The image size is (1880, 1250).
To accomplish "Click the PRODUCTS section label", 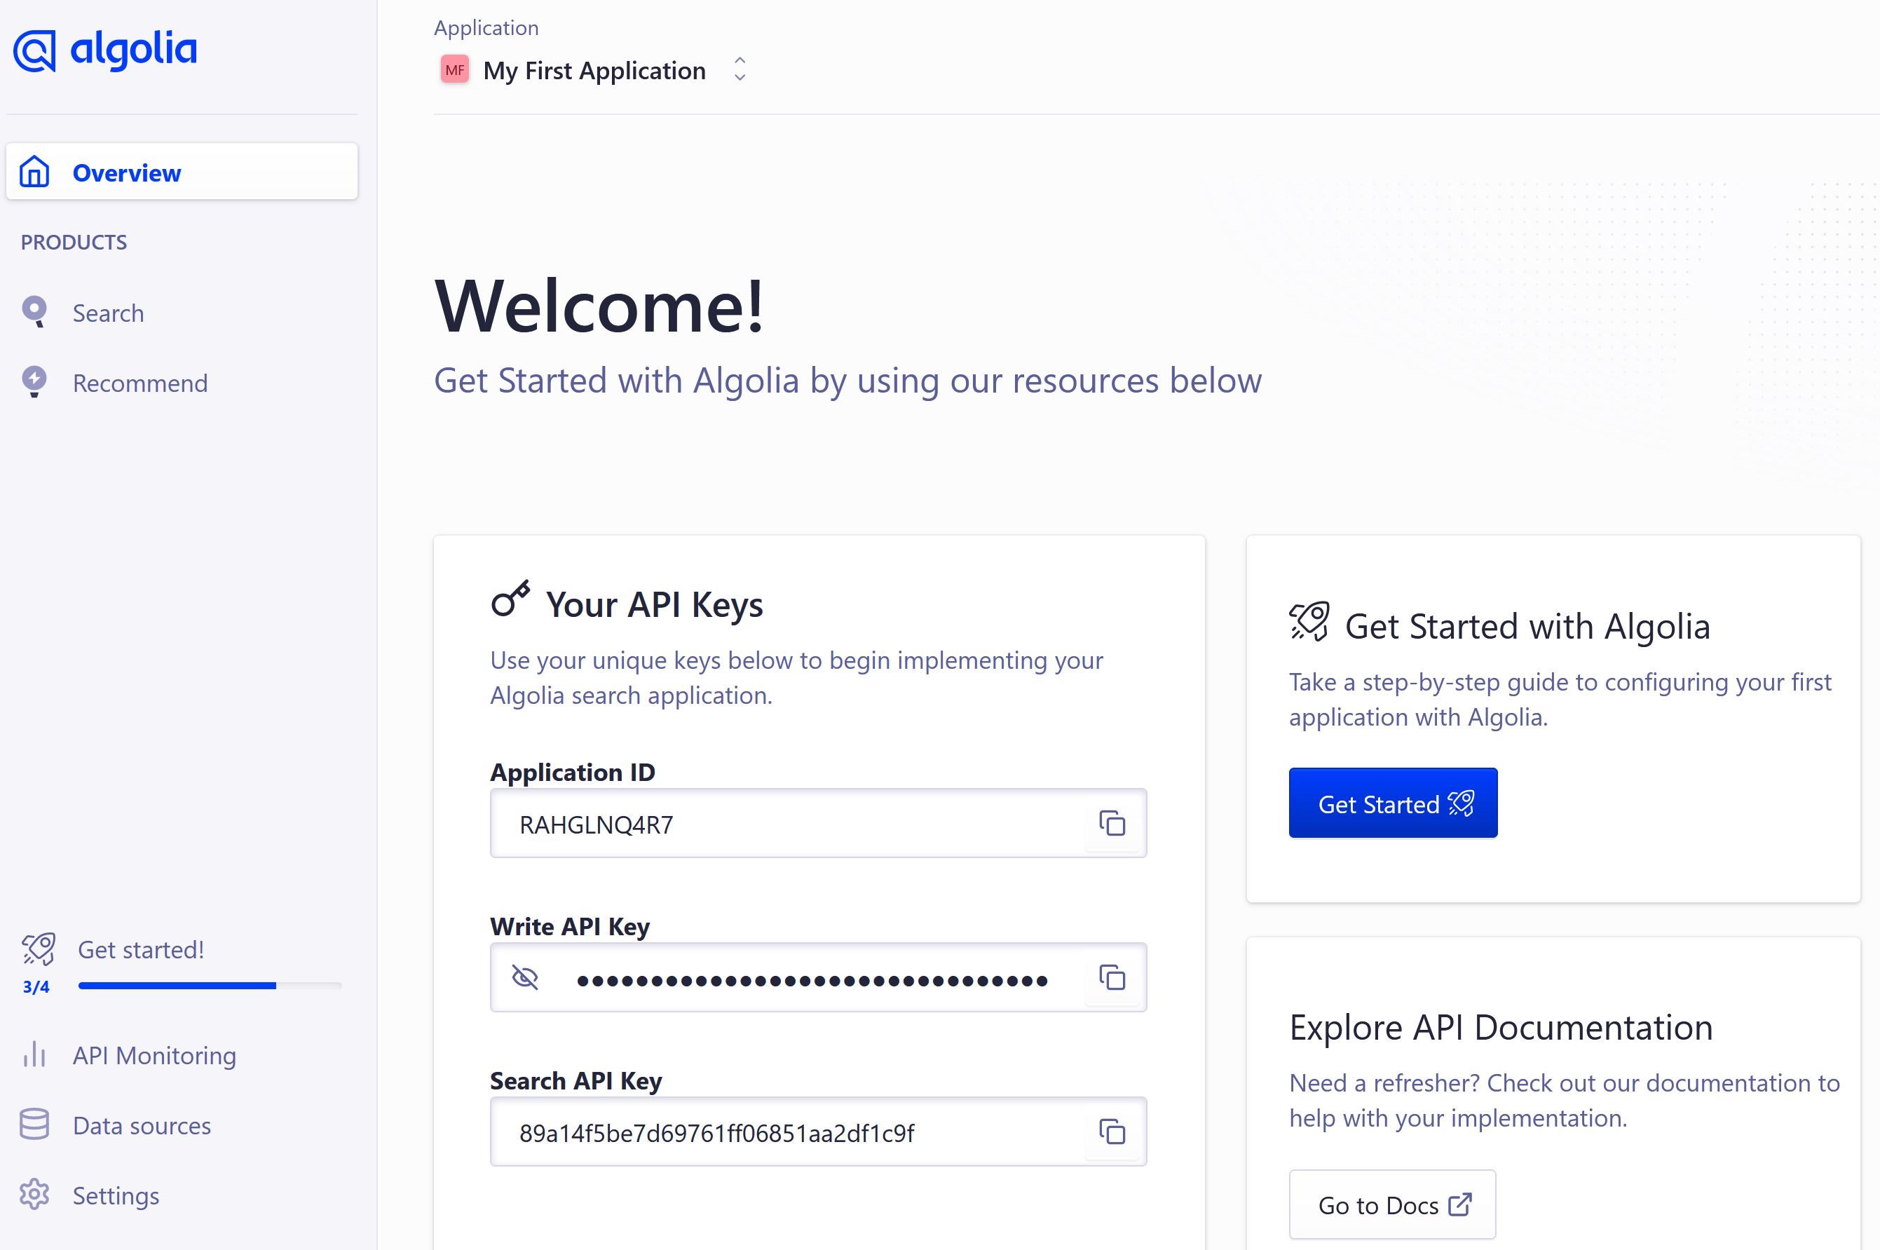I will point(74,243).
